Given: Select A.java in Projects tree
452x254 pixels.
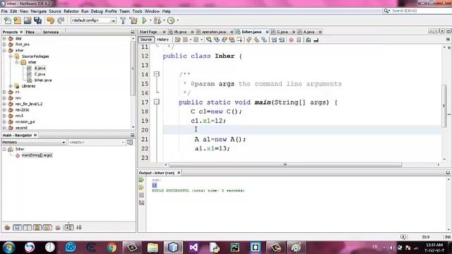Looking at the screenshot, I should pos(40,68).
